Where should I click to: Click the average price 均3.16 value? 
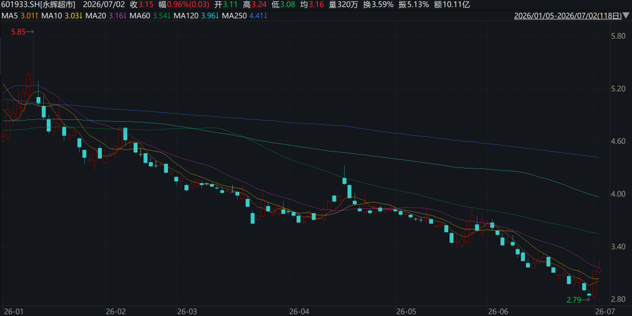tap(312, 5)
